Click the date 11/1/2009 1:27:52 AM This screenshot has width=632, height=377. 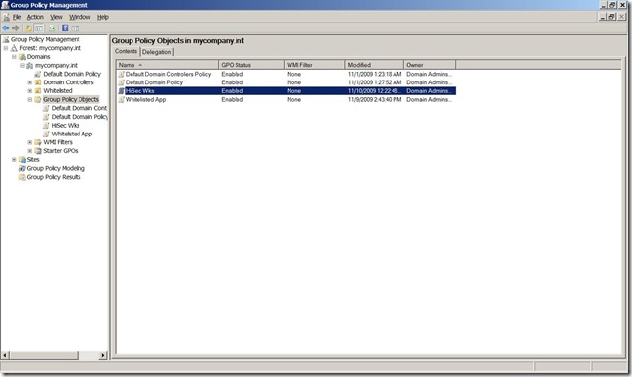pyautogui.click(x=375, y=82)
